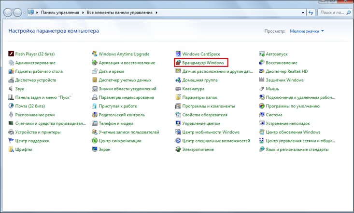Open Центр управления сетями и общим доступом
This screenshot has width=354, height=213.
click(300, 141)
